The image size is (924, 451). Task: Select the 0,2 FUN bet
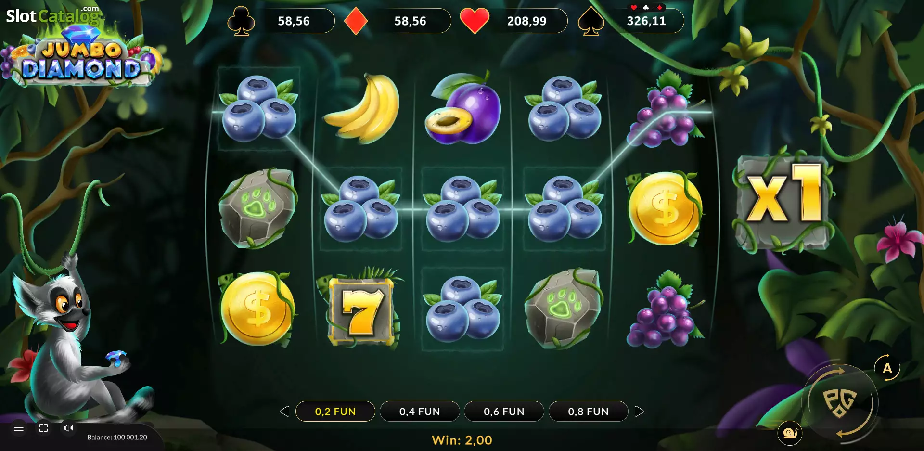pos(335,412)
